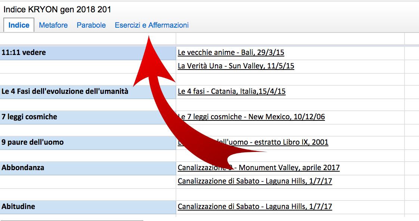Click the Abbondanza topic cell
419x221 pixels.
pos(87,168)
